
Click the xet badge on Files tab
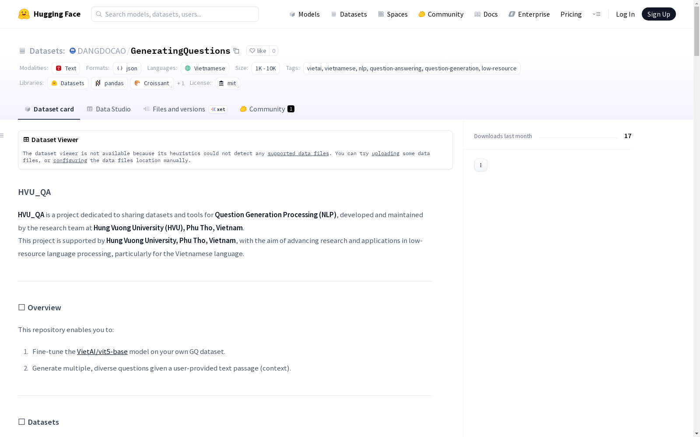218,109
